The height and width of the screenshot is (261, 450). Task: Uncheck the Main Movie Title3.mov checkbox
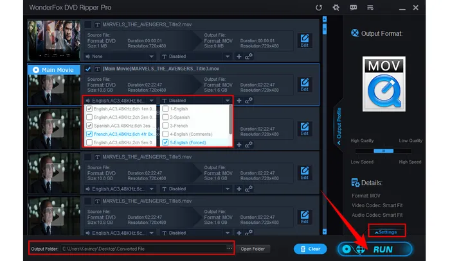[x=88, y=69]
